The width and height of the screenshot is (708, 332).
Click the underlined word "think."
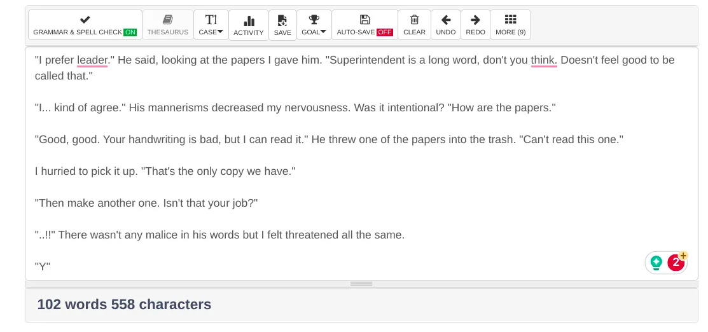[544, 60]
